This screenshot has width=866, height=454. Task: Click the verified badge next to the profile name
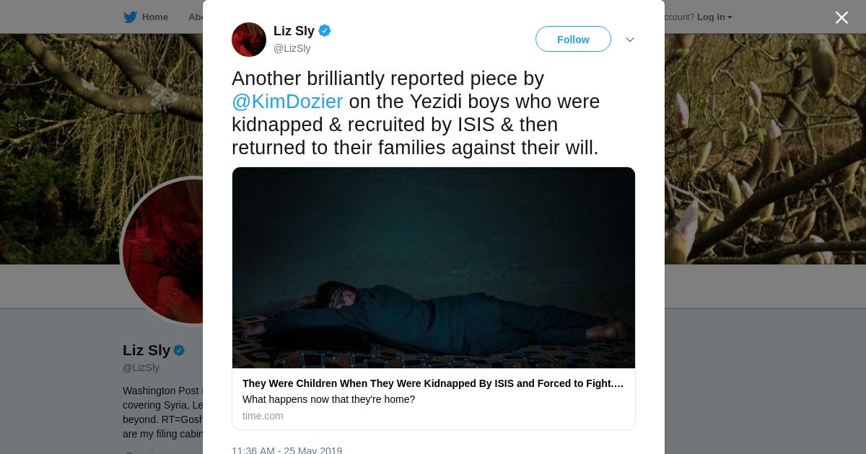[179, 350]
